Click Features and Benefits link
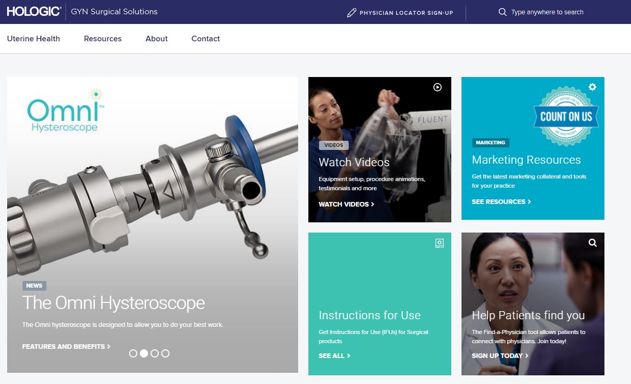631x384 pixels. pos(66,347)
